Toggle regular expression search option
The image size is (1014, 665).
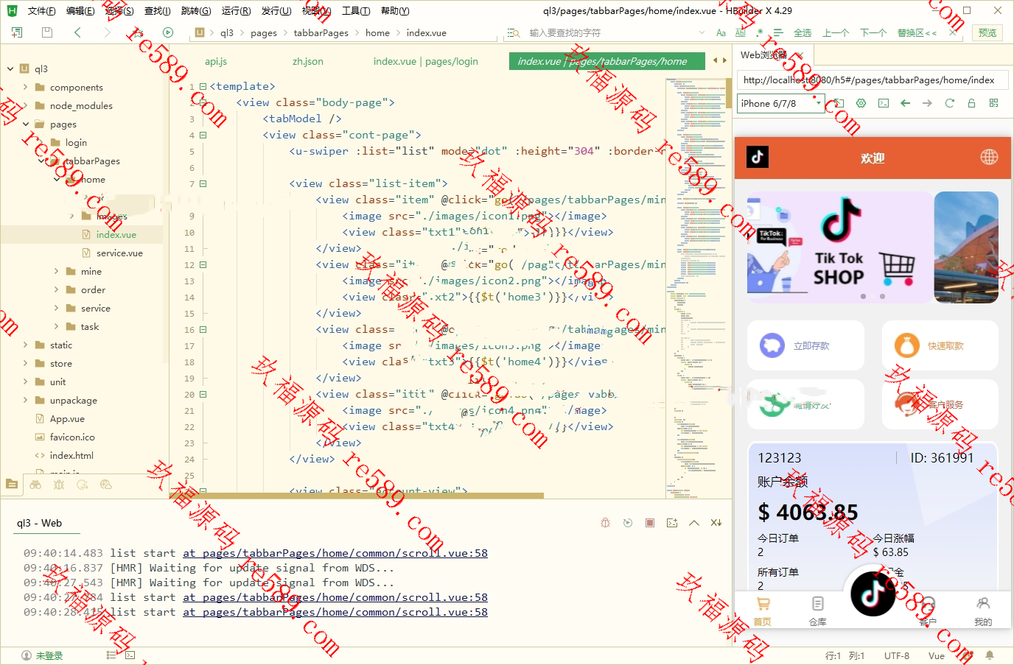pos(759,32)
